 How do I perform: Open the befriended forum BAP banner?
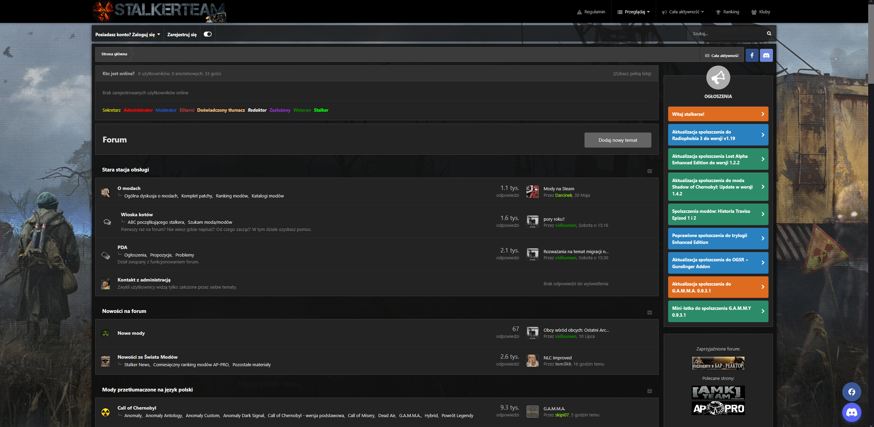[x=718, y=363]
